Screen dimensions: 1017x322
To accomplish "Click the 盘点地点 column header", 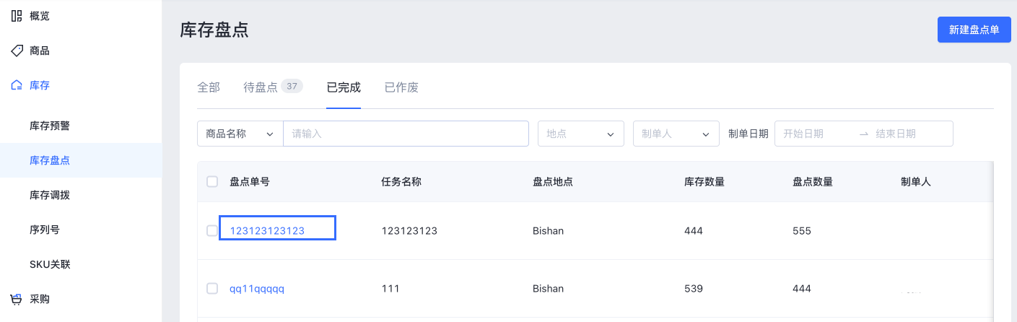I will coord(553,182).
